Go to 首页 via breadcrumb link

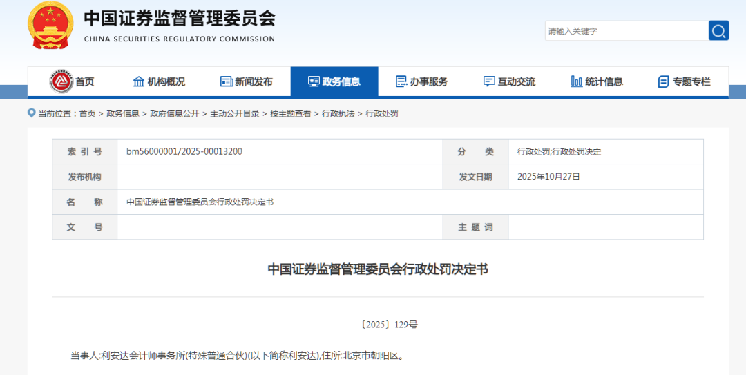tap(88, 114)
